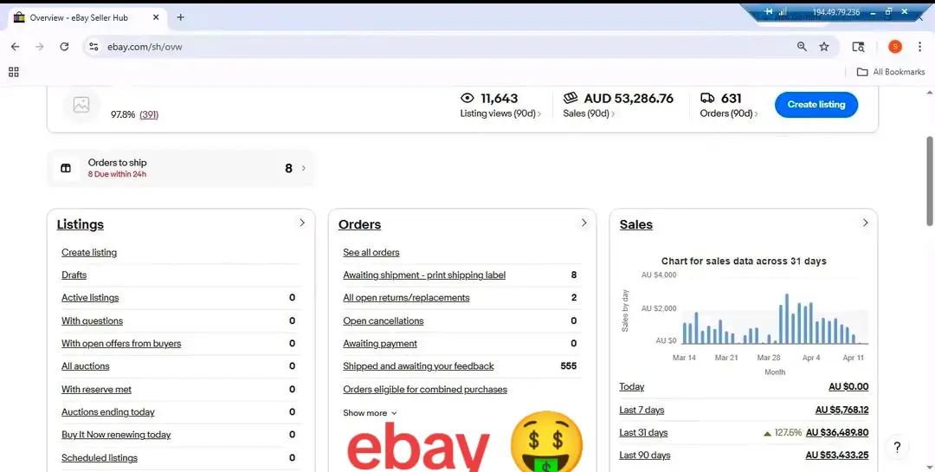Open help question mark button

(897, 447)
